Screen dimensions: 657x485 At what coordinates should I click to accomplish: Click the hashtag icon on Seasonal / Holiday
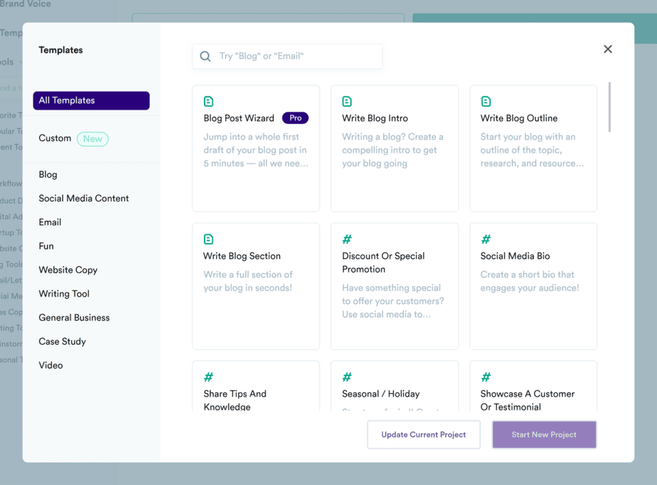[347, 377]
